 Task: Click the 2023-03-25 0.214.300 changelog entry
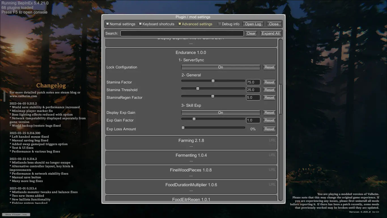pos(25,133)
